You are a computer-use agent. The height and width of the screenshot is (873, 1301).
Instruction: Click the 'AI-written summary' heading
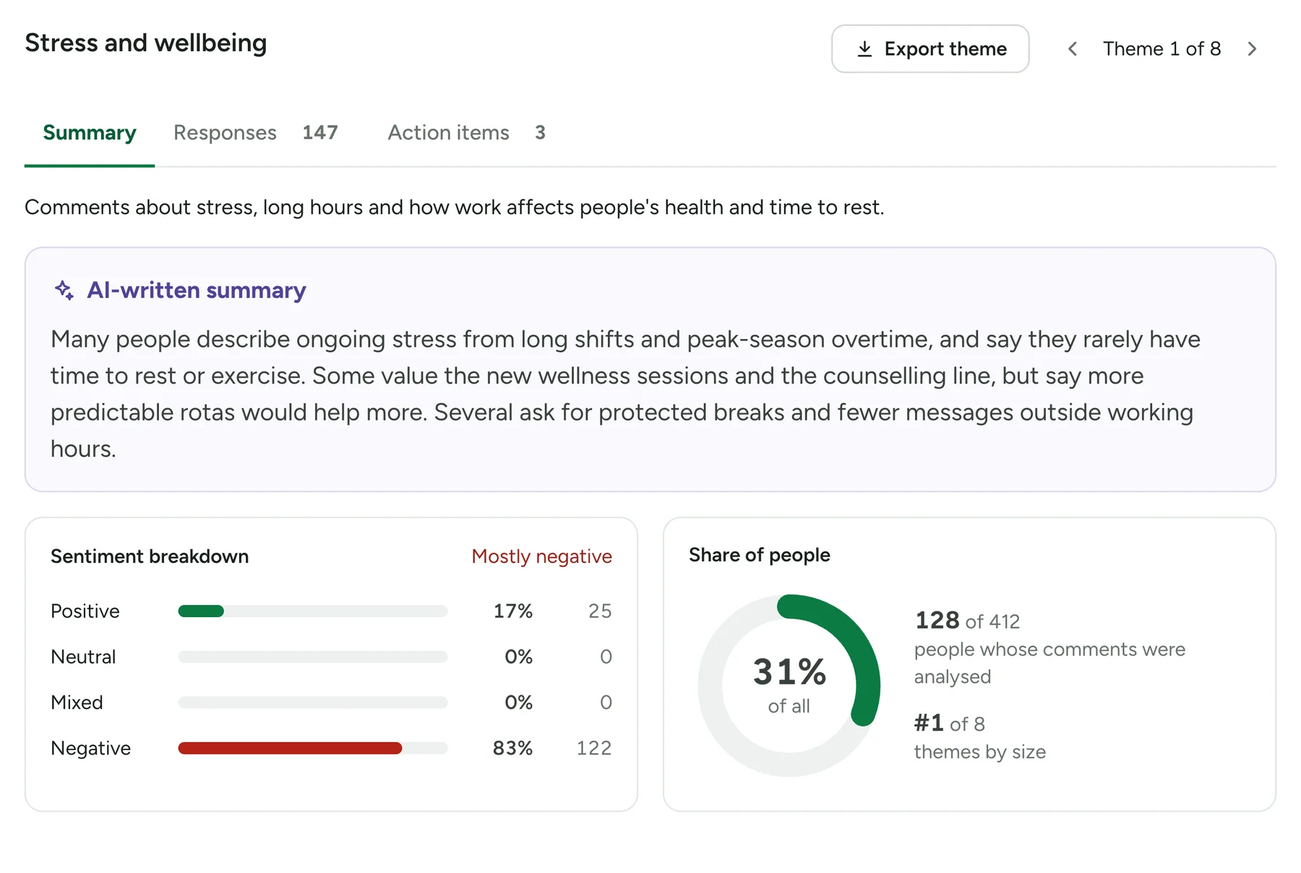(x=197, y=291)
